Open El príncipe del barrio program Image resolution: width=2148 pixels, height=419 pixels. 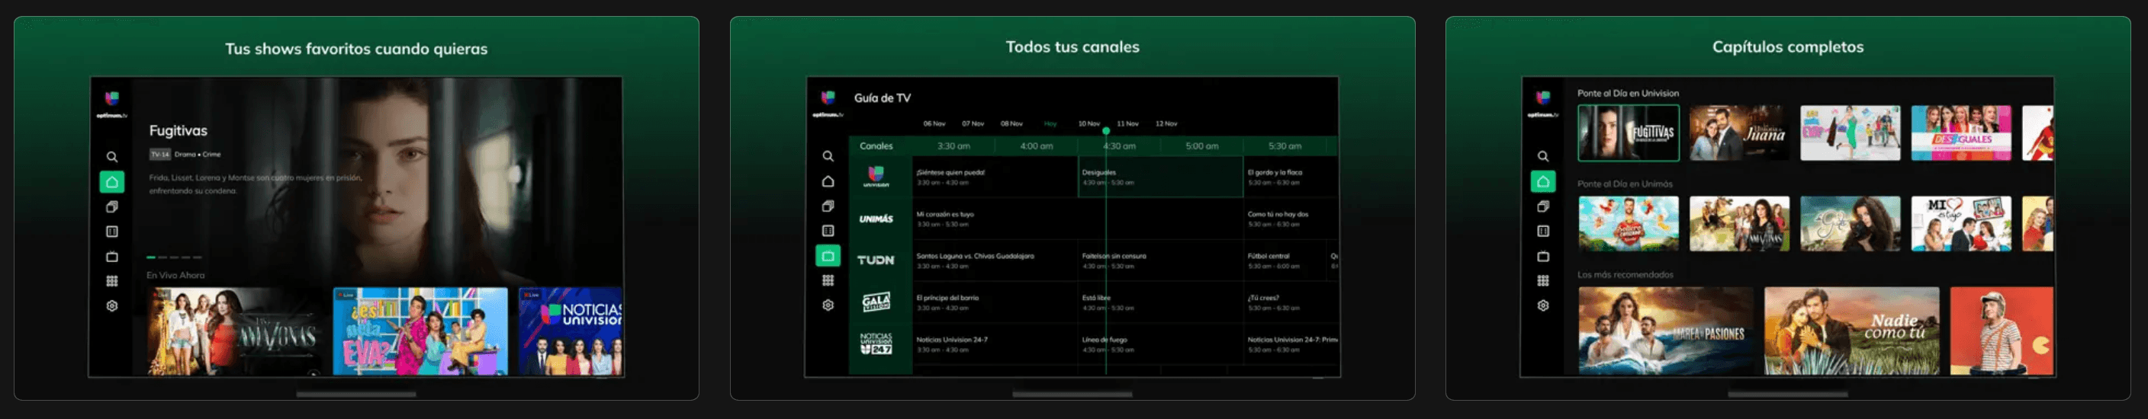point(995,302)
